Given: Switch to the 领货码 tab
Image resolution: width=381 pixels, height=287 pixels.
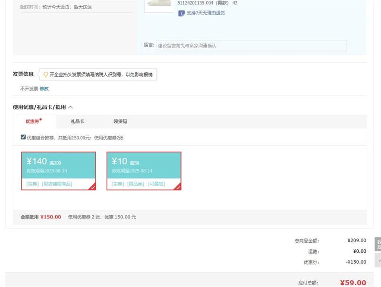Looking at the screenshot, I should click(x=120, y=122).
